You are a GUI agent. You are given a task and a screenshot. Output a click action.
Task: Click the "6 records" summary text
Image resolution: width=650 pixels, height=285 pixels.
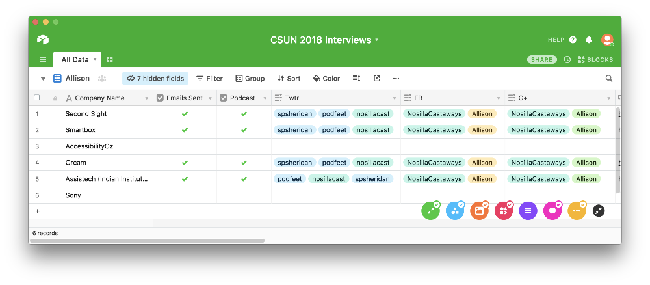[x=45, y=233]
